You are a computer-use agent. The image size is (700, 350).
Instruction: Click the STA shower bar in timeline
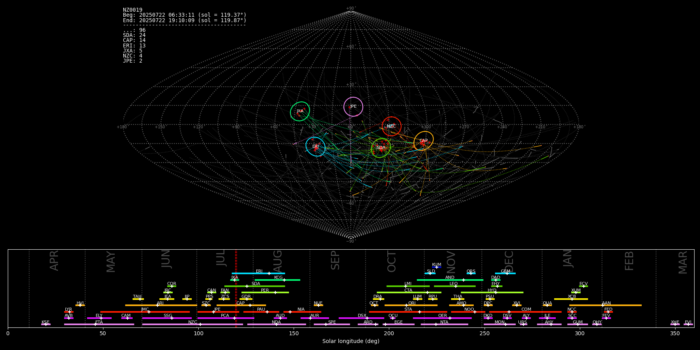pos(408,312)
